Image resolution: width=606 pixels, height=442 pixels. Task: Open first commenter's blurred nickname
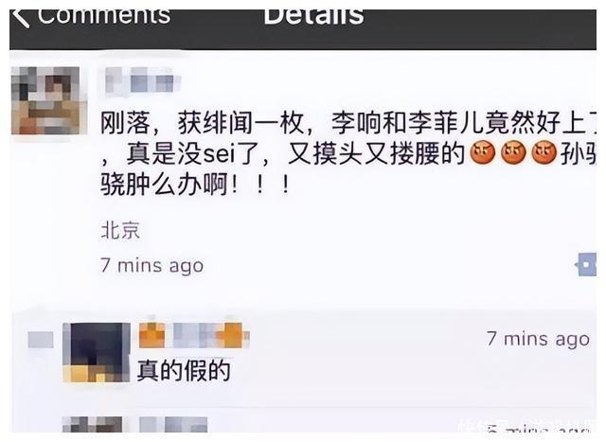coord(194,335)
